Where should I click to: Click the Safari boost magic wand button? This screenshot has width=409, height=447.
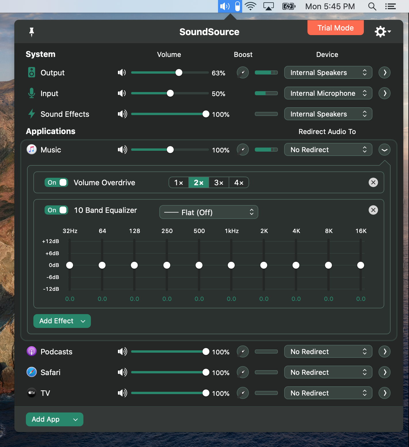243,372
